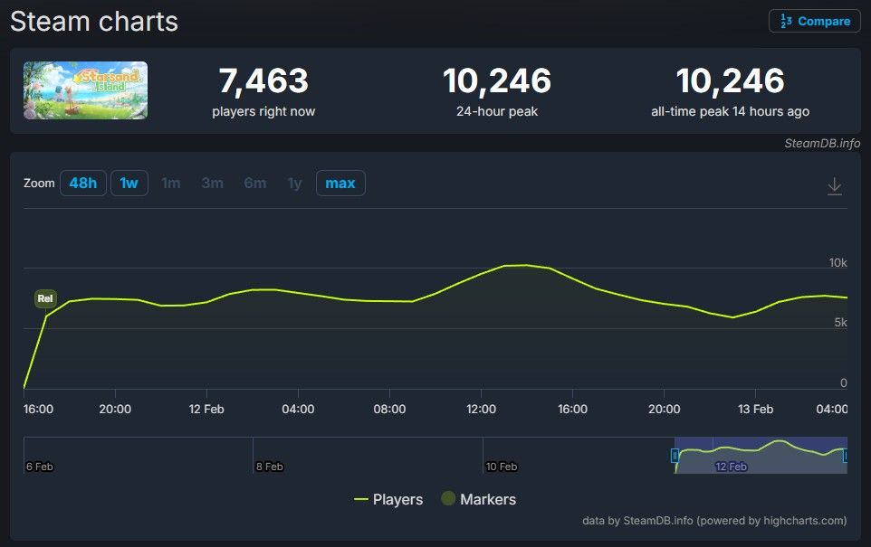Switch zoom to 1y range

294,184
